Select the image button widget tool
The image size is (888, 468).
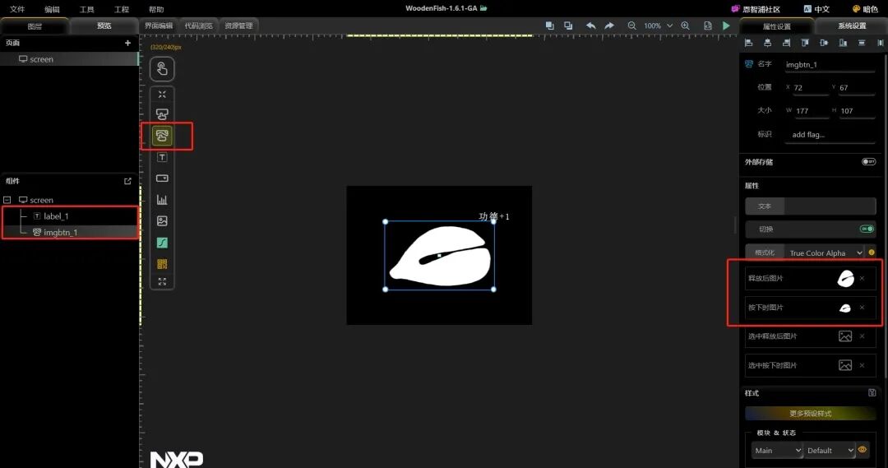point(162,136)
